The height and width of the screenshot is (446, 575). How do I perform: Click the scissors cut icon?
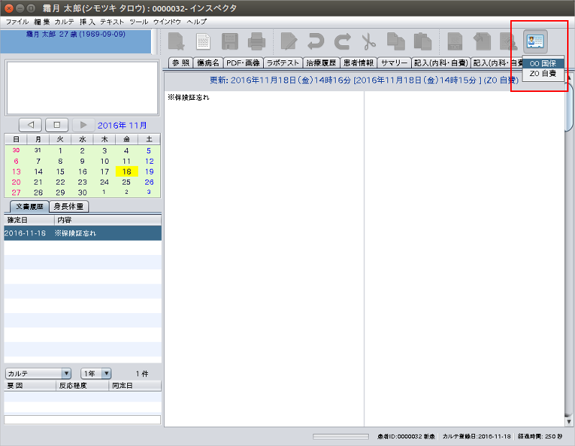tap(369, 42)
